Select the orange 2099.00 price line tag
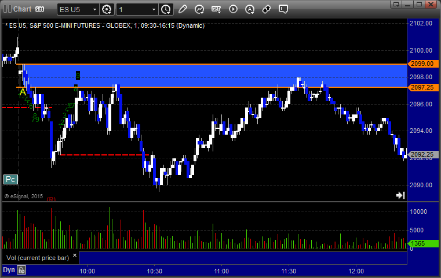 pos(423,64)
